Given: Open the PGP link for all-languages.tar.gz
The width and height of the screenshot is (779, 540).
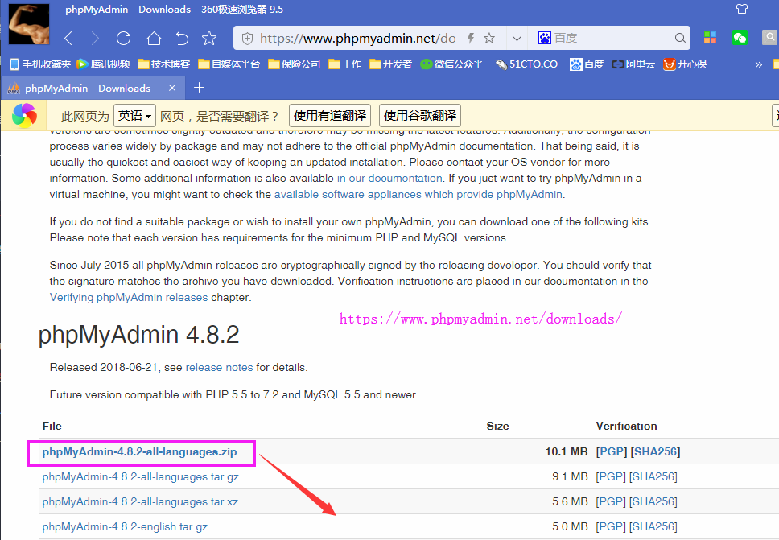Looking at the screenshot, I should click(x=611, y=477).
